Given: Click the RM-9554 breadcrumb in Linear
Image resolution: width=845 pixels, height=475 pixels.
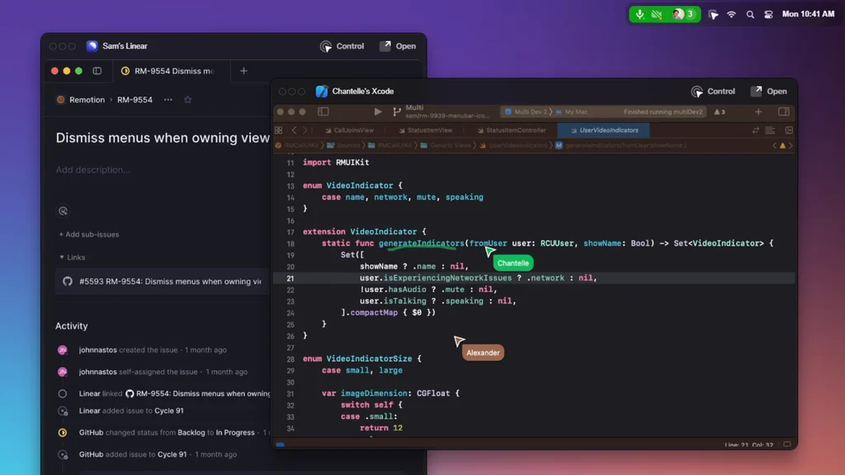Looking at the screenshot, I should point(135,100).
